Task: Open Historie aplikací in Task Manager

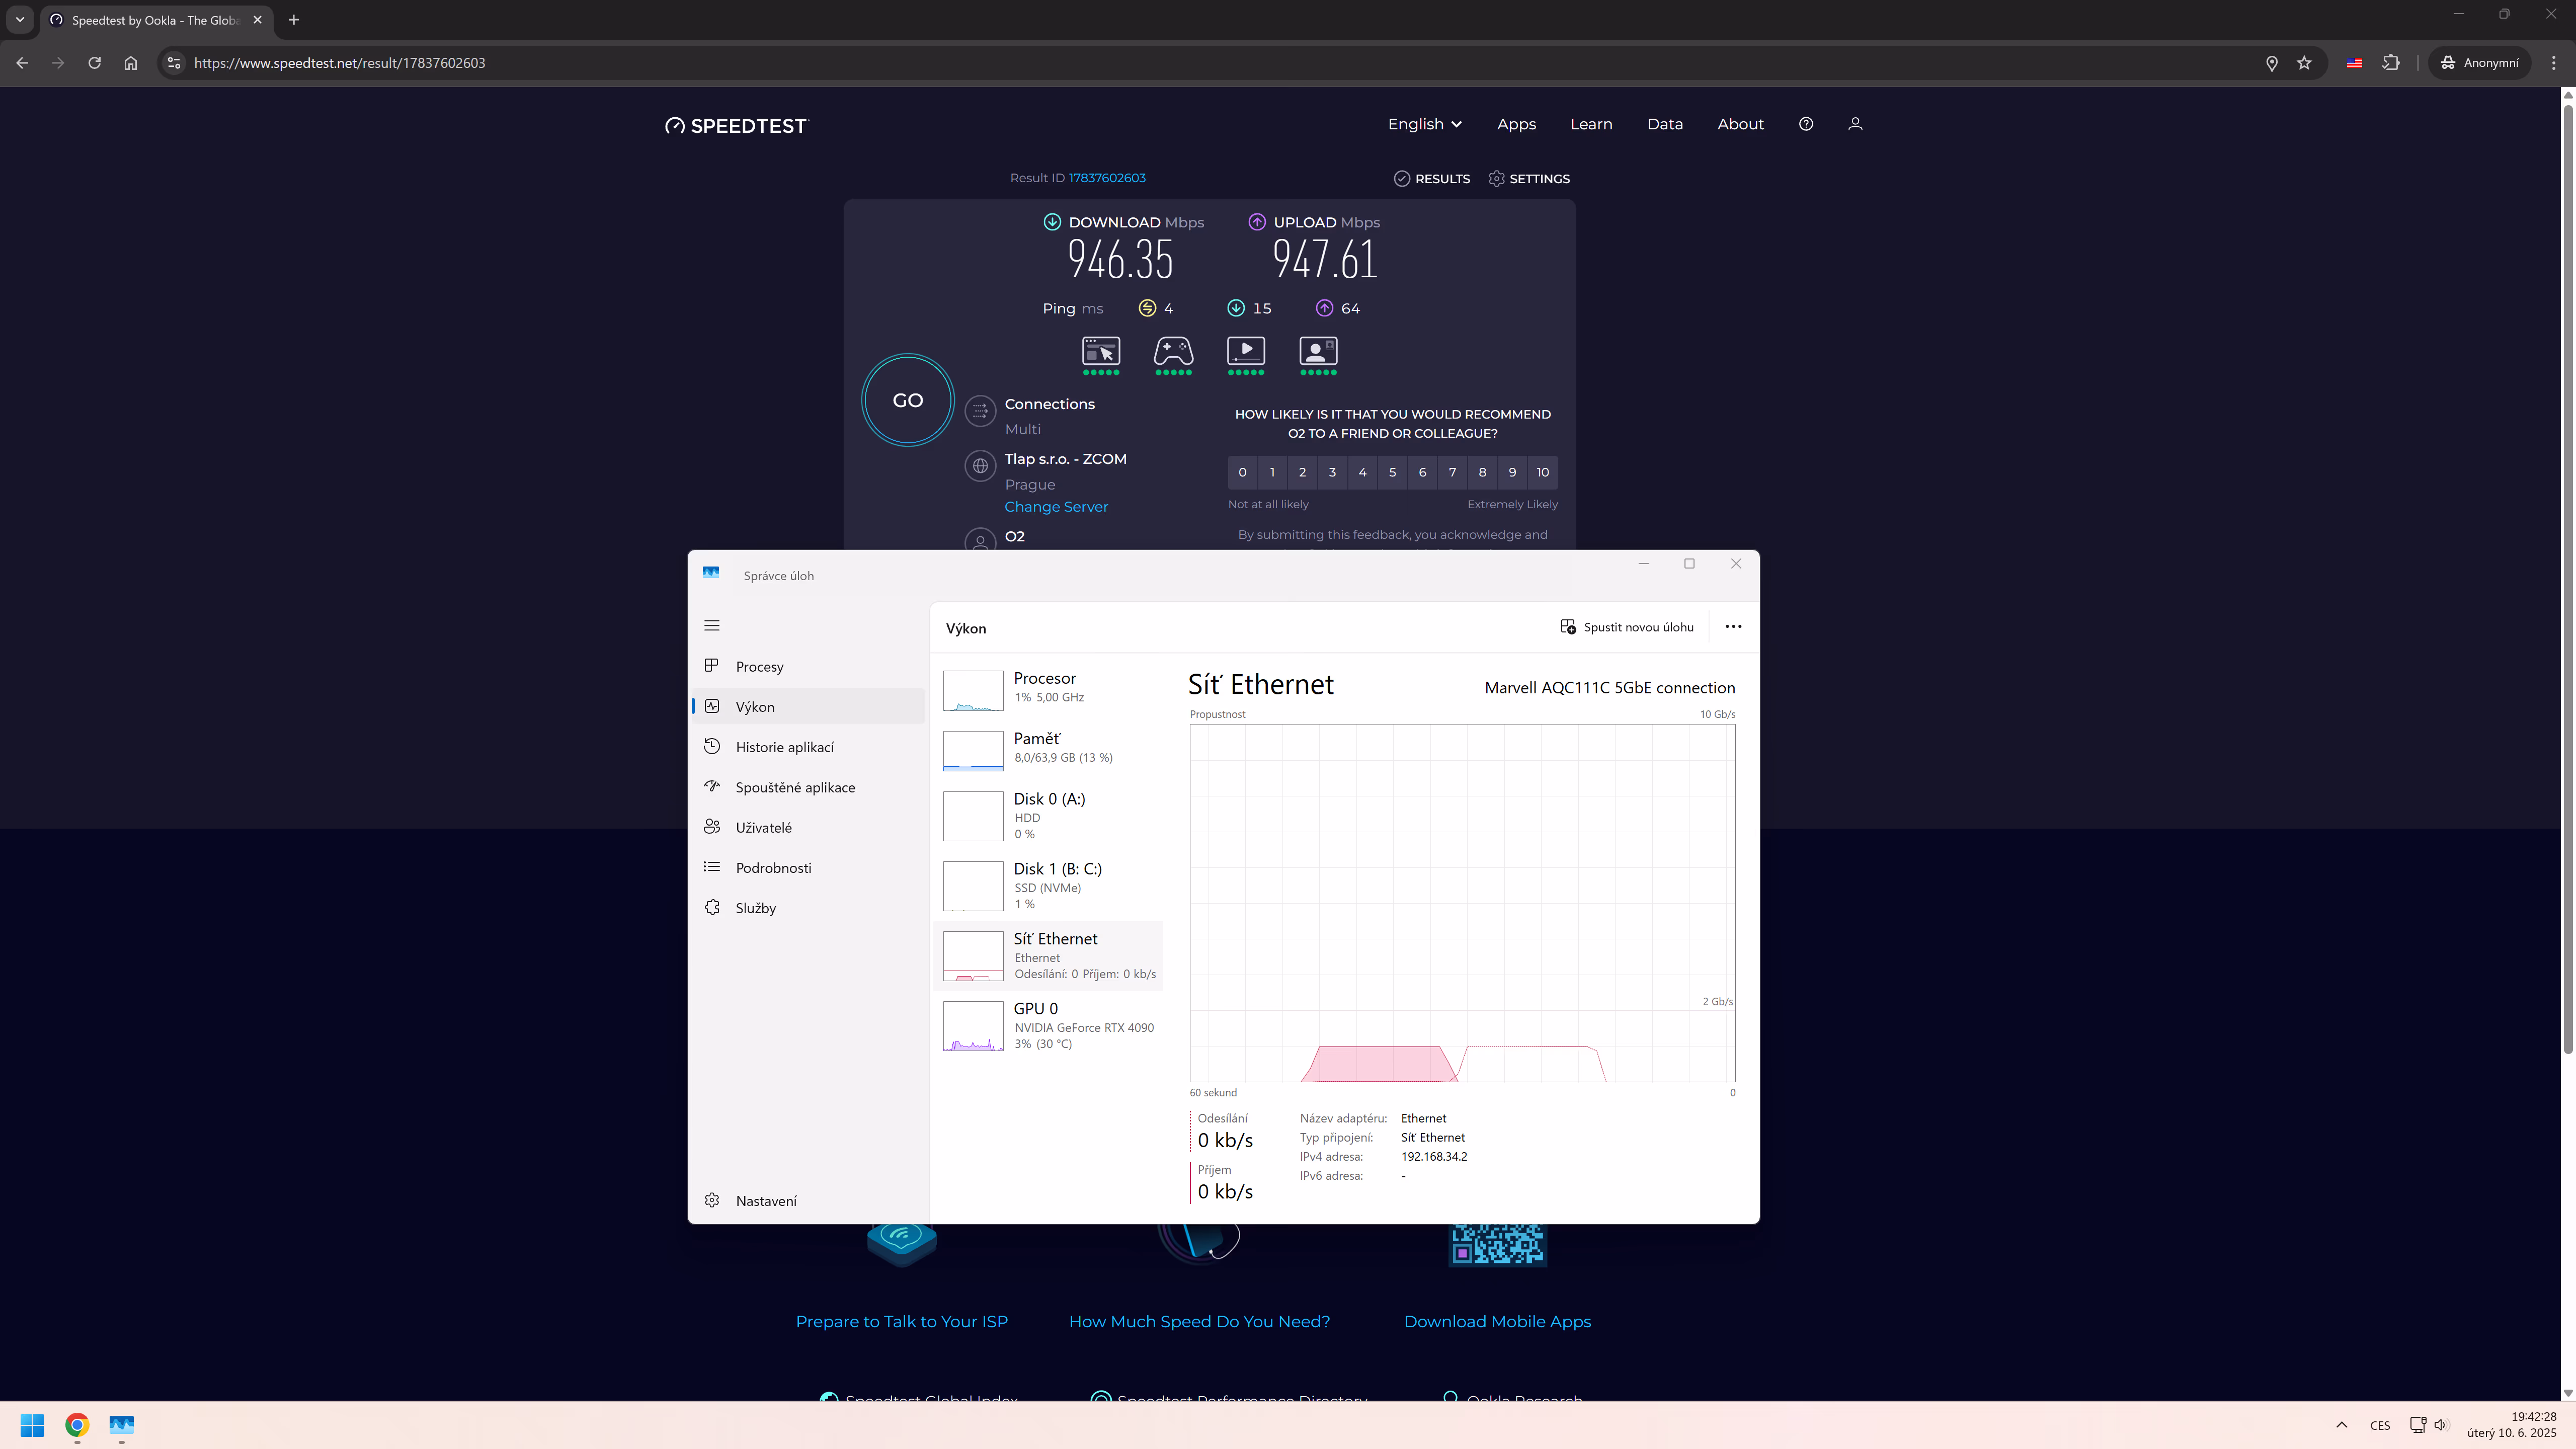Action: pos(808,747)
